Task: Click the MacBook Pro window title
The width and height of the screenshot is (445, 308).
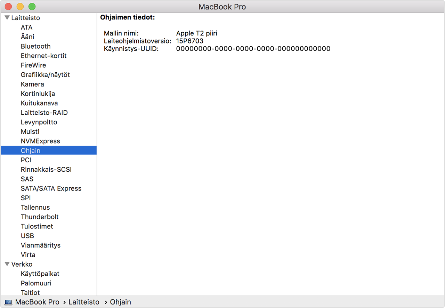Action: pyautogui.click(x=222, y=7)
